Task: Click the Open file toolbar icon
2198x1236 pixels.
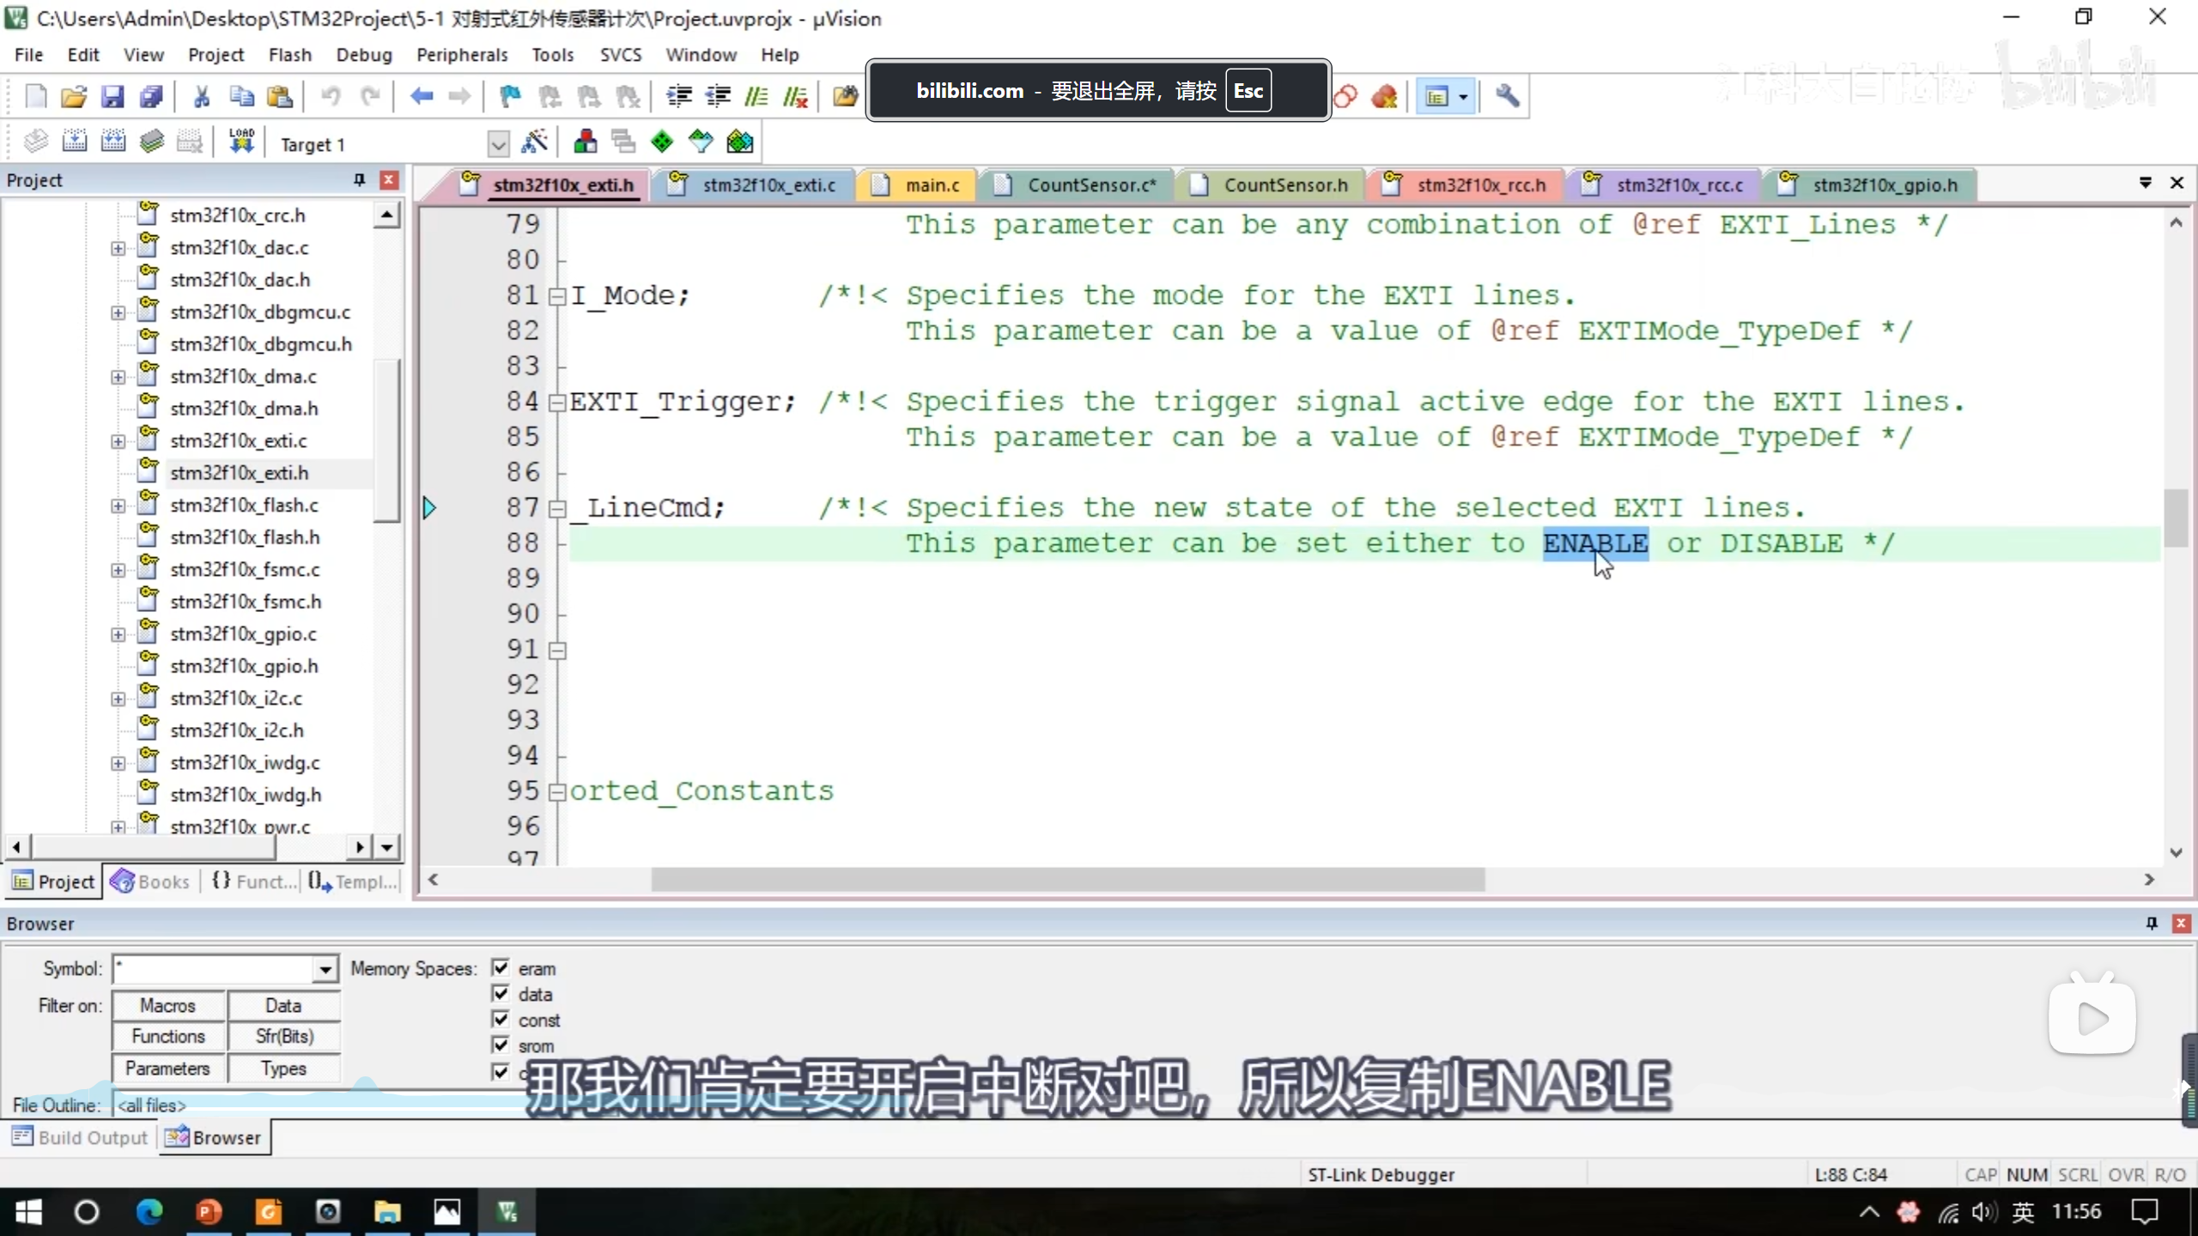Action: click(74, 97)
